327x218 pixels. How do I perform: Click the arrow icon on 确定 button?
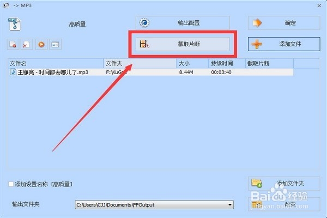click(x=257, y=23)
